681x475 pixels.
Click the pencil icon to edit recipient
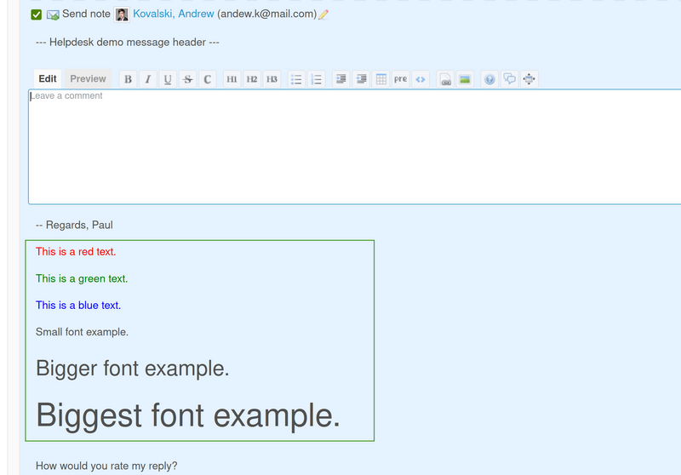tap(323, 14)
